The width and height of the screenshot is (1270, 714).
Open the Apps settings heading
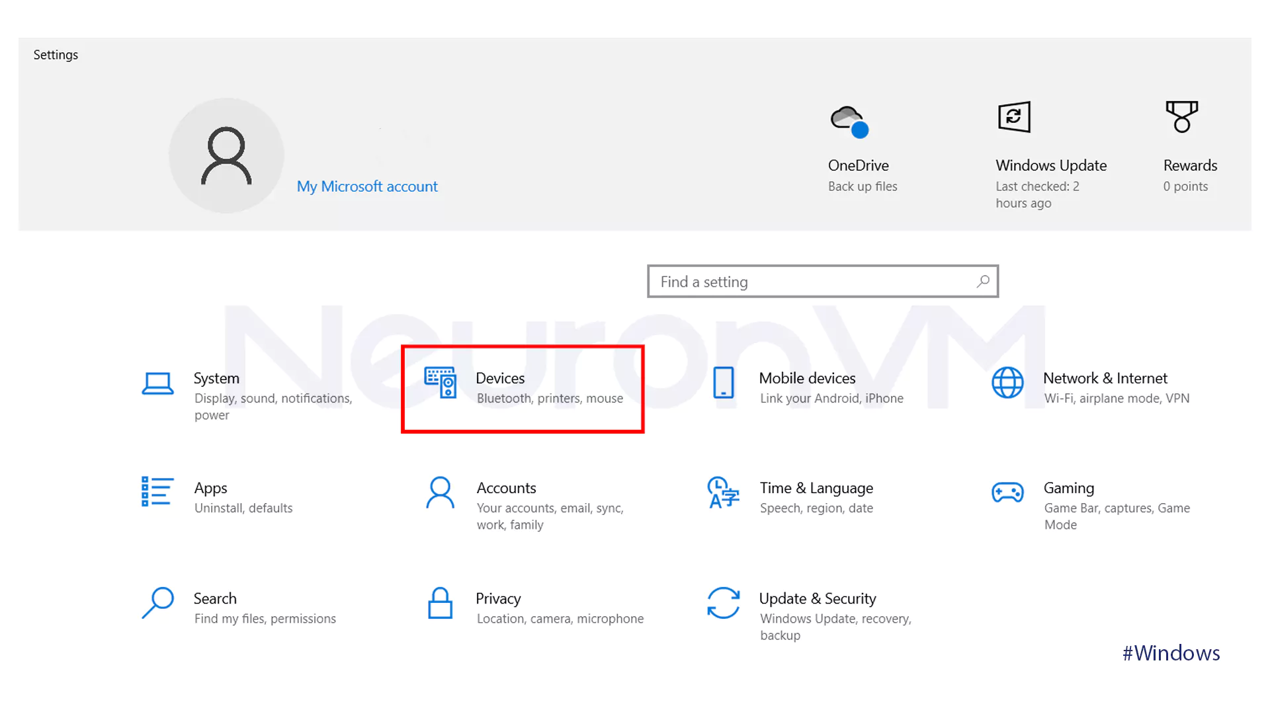pyautogui.click(x=210, y=489)
